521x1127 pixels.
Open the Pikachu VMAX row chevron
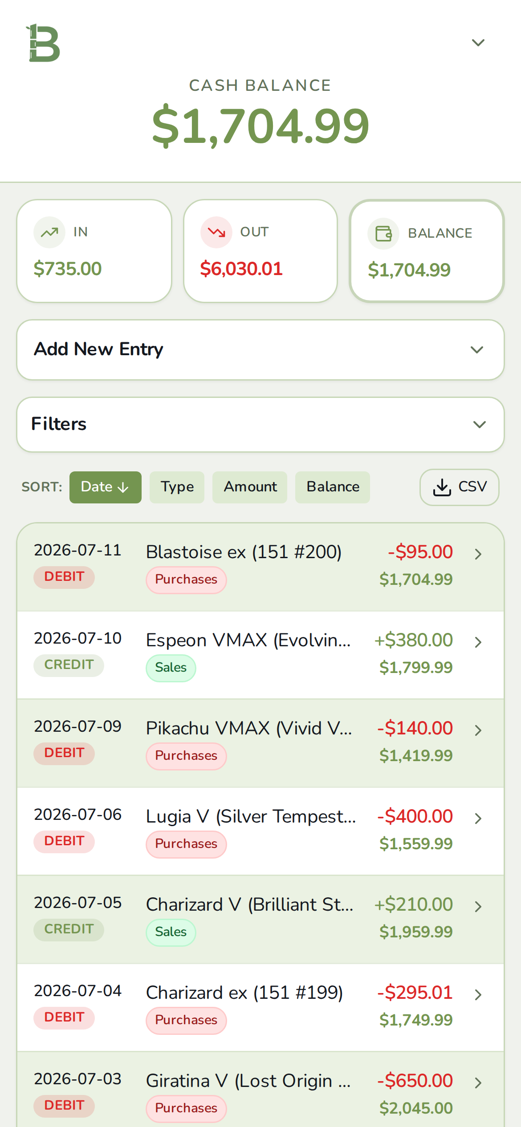[x=478, y=730]
